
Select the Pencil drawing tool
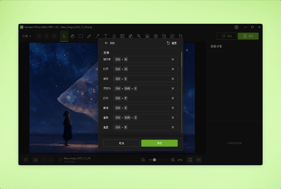89,36
